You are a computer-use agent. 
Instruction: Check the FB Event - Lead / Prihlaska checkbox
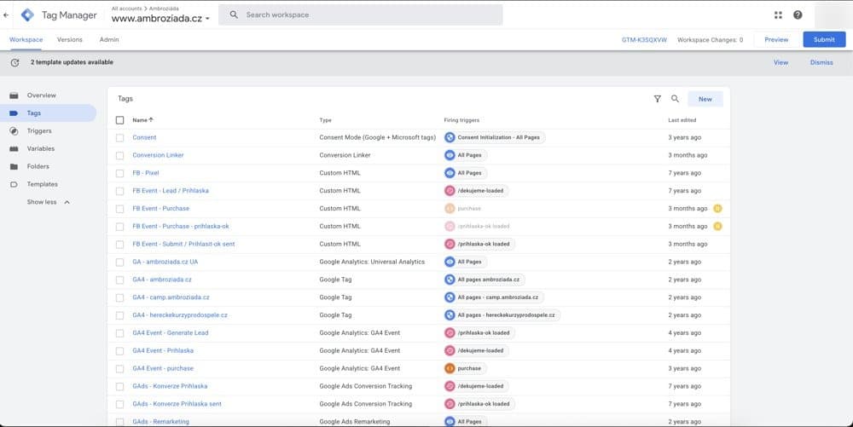119,191
